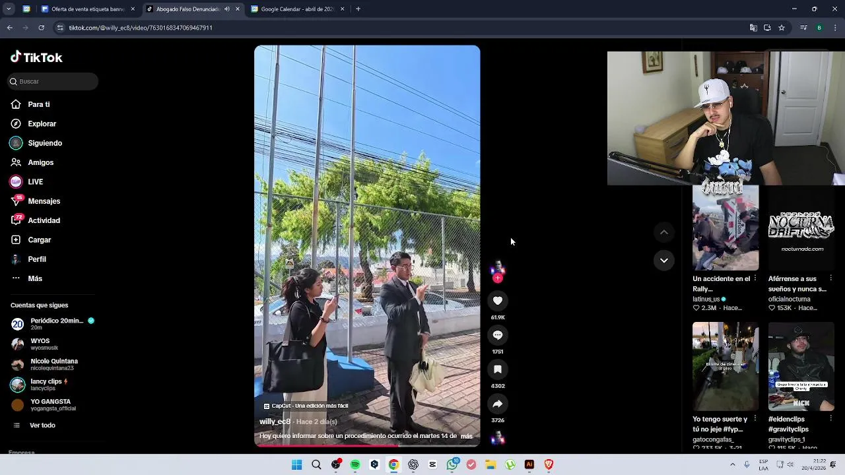The image size is (845, 475).
Task: Open followed account Periódico 20min
Action: point(53,323)
